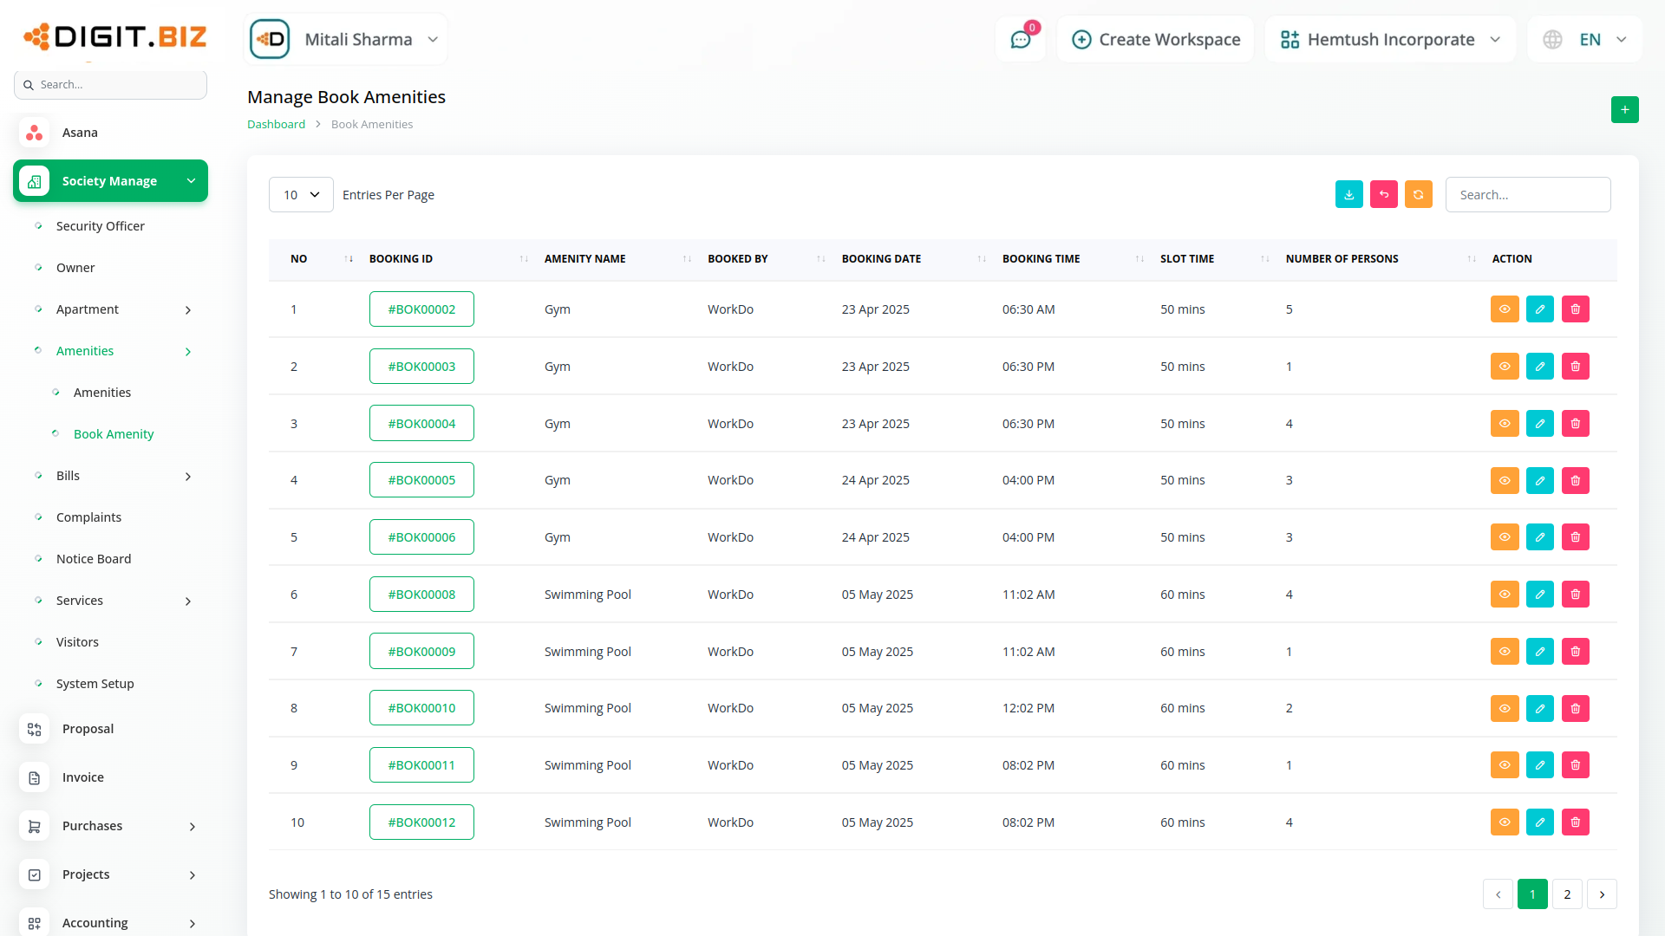
Task: Open Complaints in the sidebar
Action: click(x=88, y=517)
